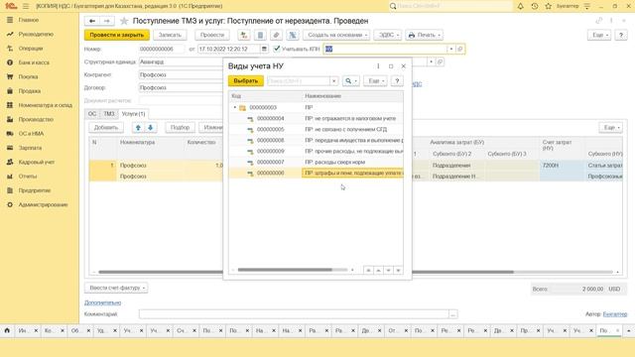Click the Подбор button
Screen dimensions: 635x357
click(x=180, y=128)
